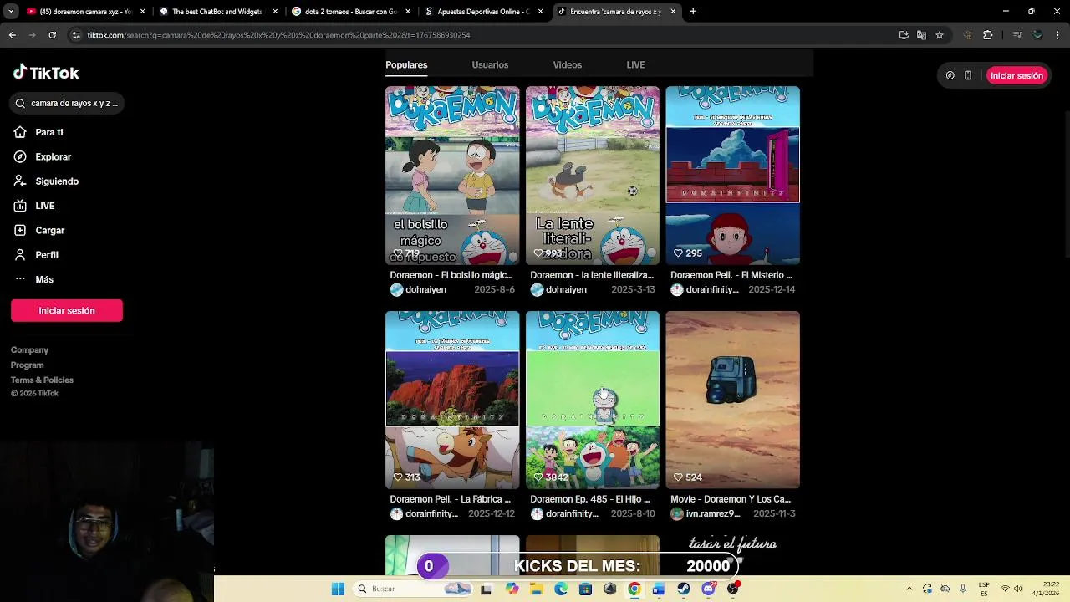
Task: Open video title Doraemon - la lente literaliza...
Action: (592, 275)
